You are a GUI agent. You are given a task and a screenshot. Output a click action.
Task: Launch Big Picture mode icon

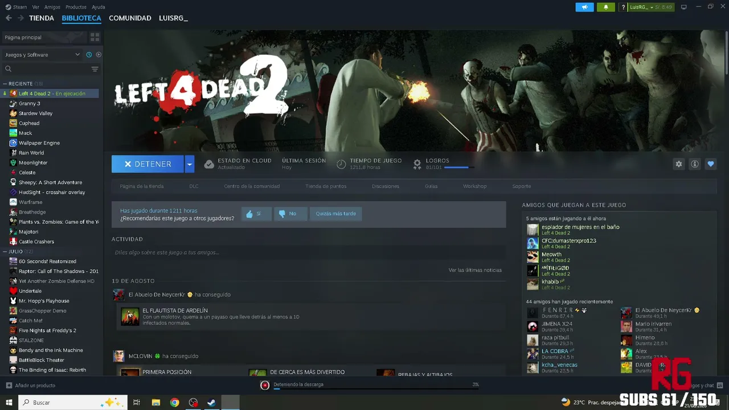684,7
